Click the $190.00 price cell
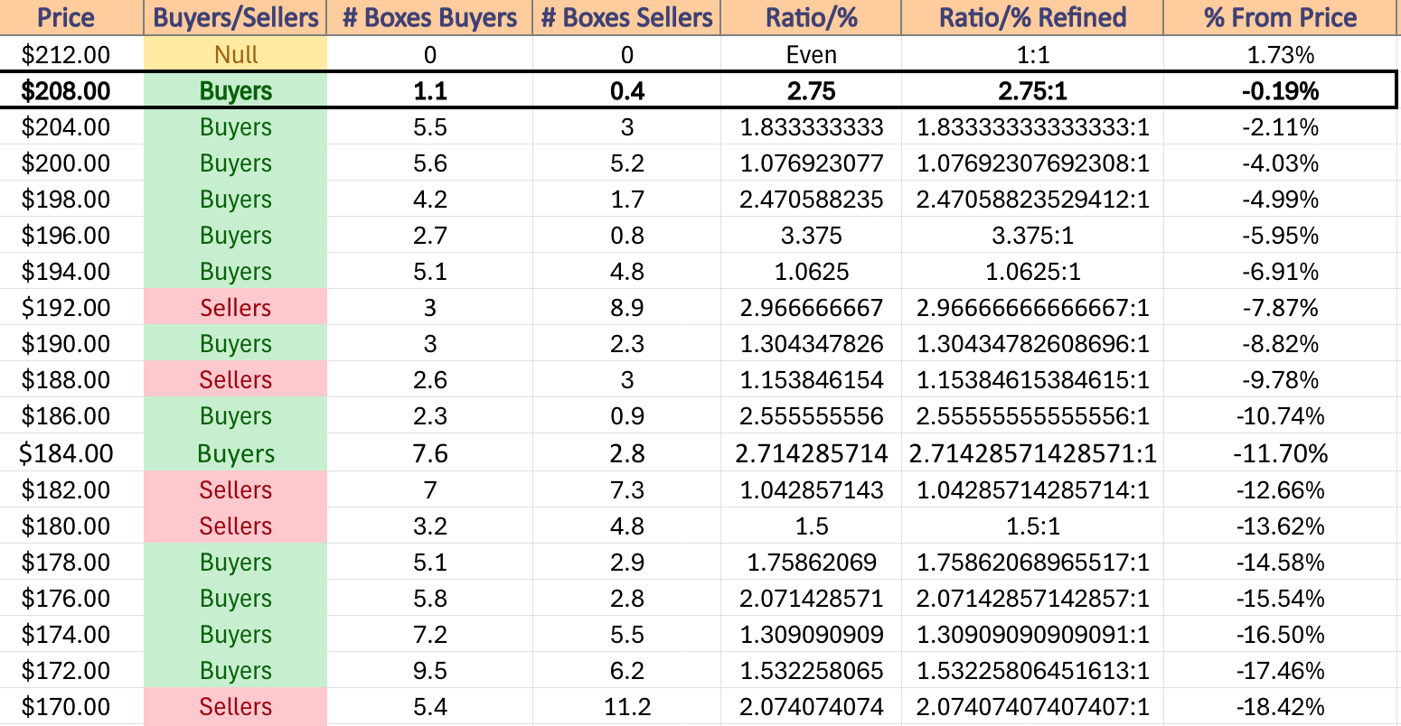This screenshot has height=726, width=1401. tap(71, 343)
